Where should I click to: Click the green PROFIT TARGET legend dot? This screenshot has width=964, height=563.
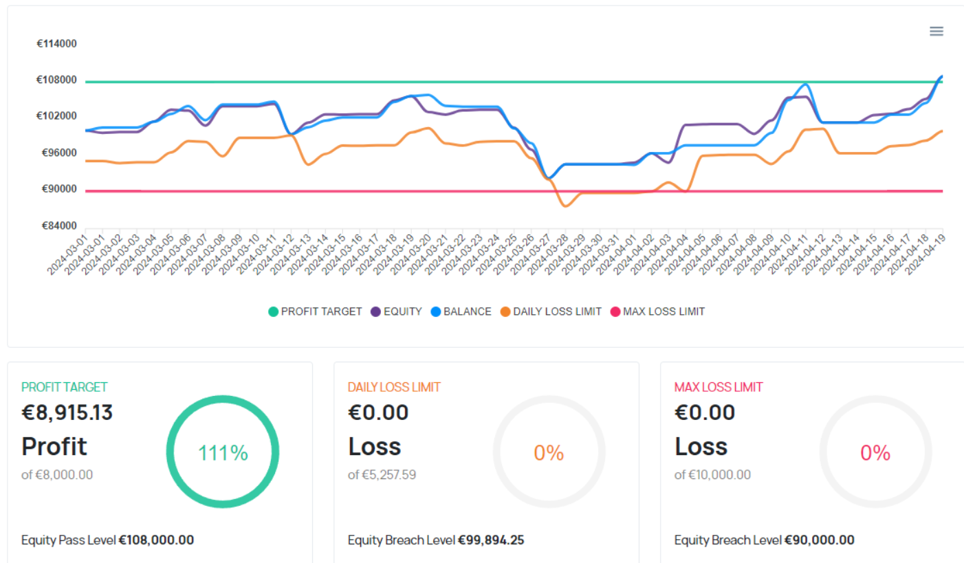tap(274, 311)
